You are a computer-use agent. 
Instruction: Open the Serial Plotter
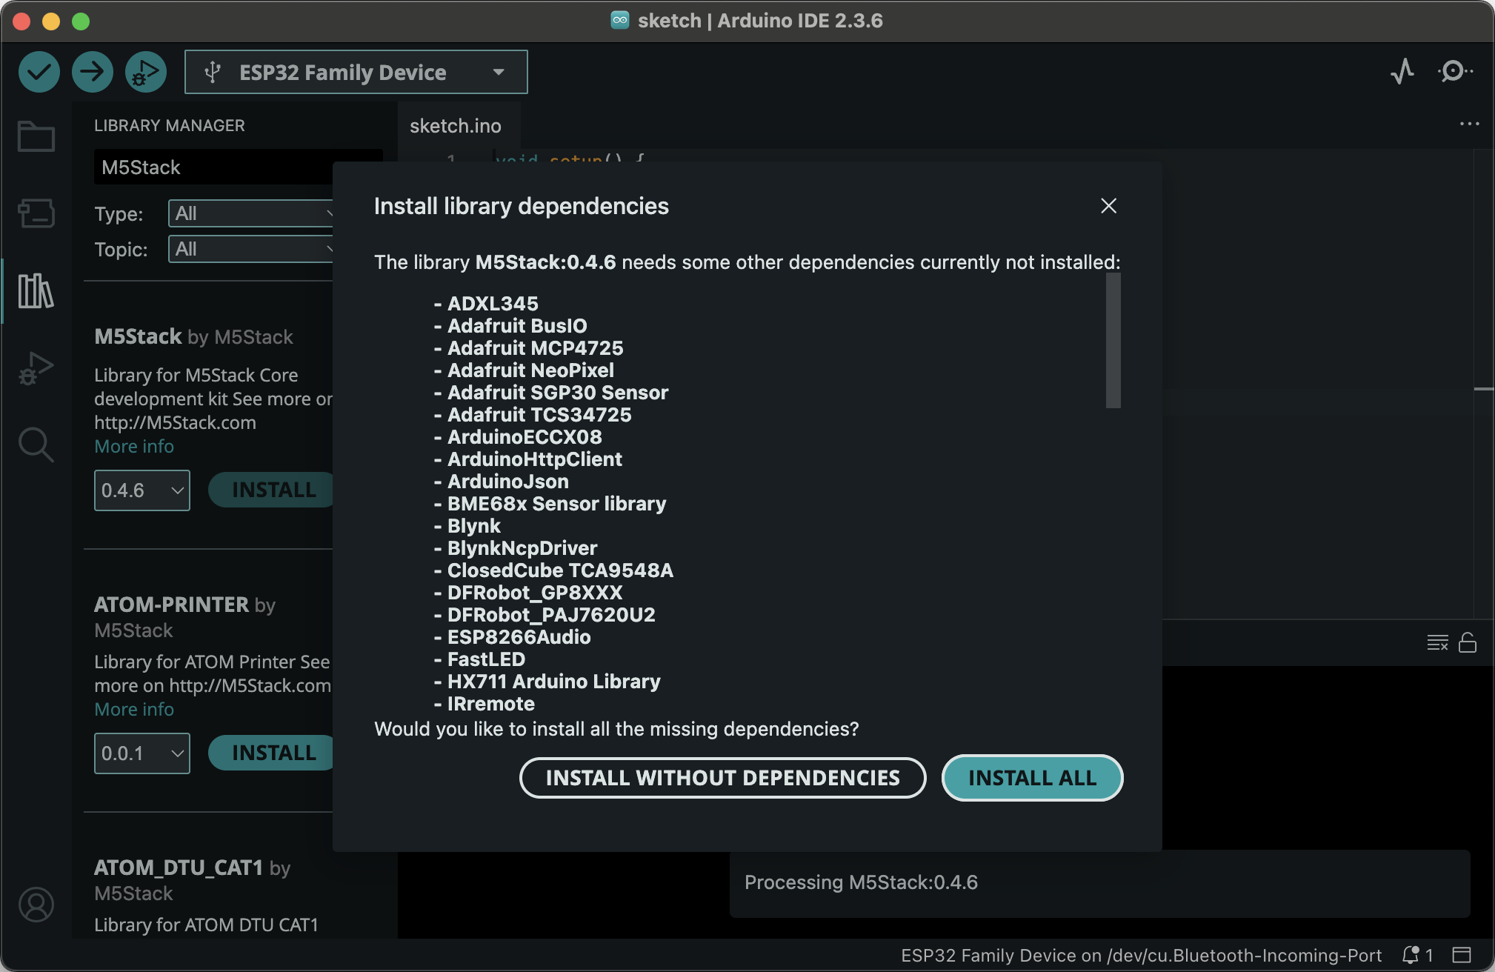pyautogui.click(x=1402, y=72)
